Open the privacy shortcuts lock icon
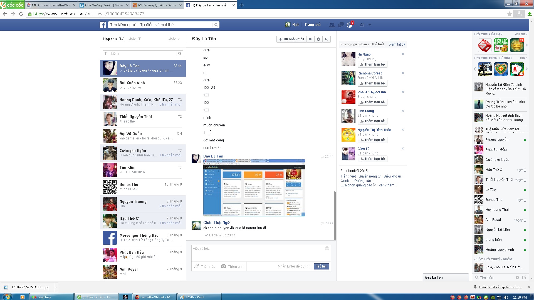 [362, 25]
